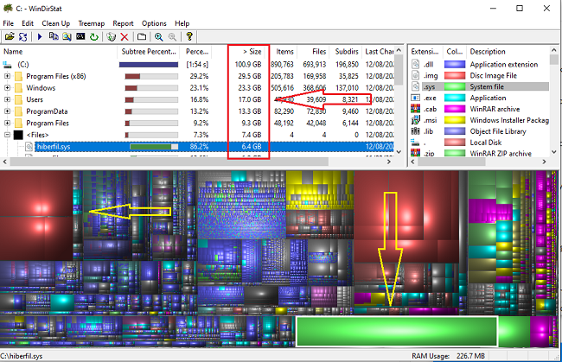Sort by the Subdirs column header

coord(346,51)
